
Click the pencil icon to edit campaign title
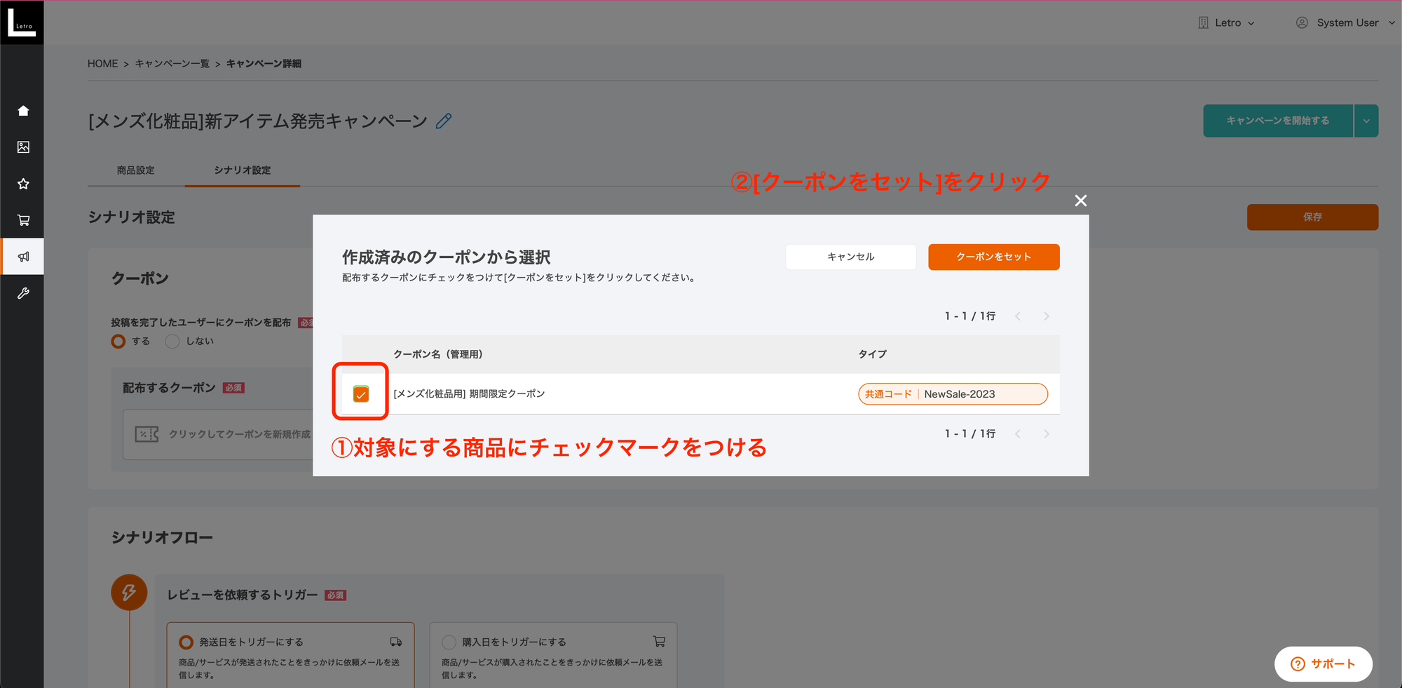[x=442, y=121]
